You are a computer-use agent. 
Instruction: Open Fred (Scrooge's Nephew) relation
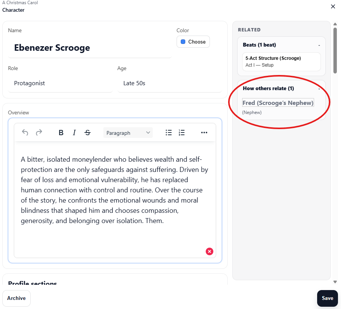coord(278,103)
